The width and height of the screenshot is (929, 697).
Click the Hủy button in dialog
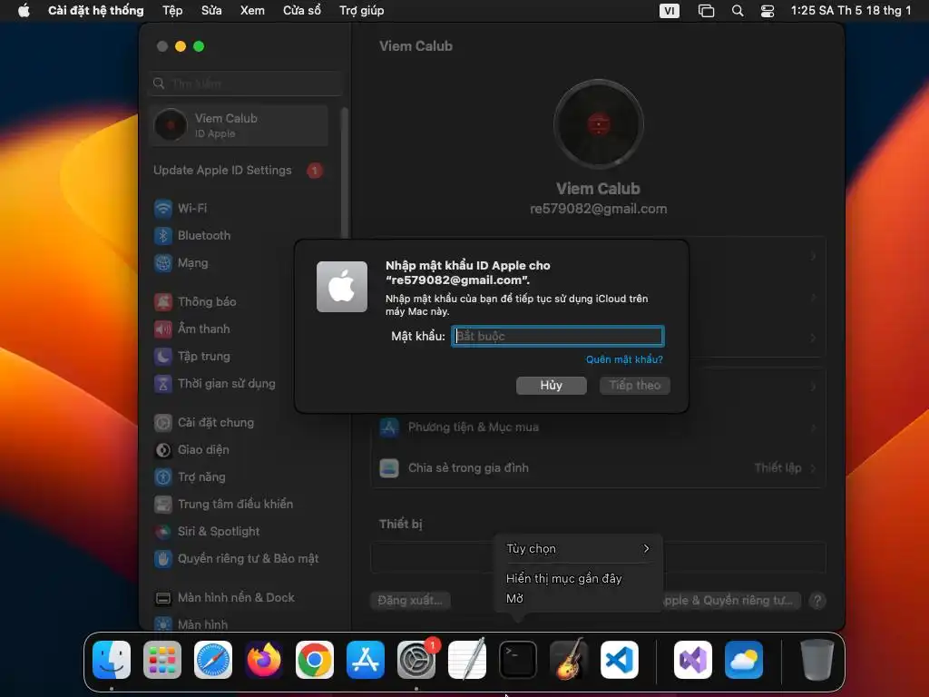coord(552,385)
